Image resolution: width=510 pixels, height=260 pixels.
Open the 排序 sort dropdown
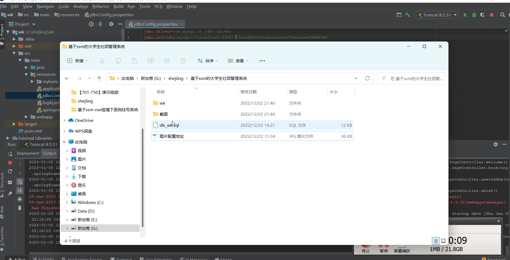click(x=207, y=61)
